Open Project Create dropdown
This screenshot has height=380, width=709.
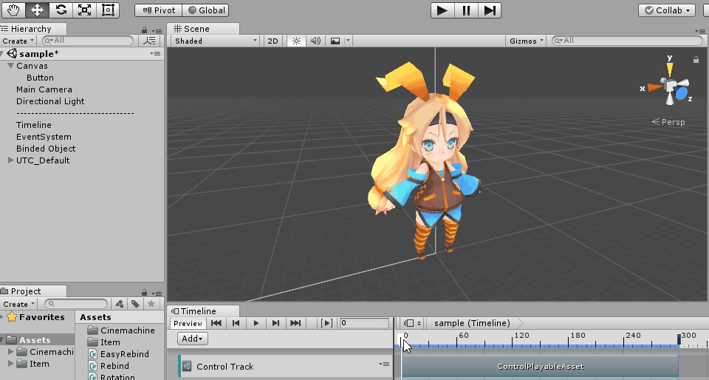(18, 304)
